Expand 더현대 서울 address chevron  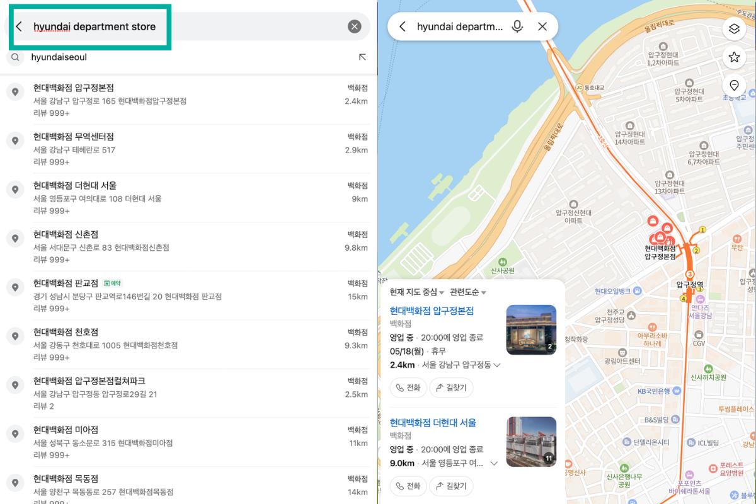pyautogui.click(x=494, y=464)
